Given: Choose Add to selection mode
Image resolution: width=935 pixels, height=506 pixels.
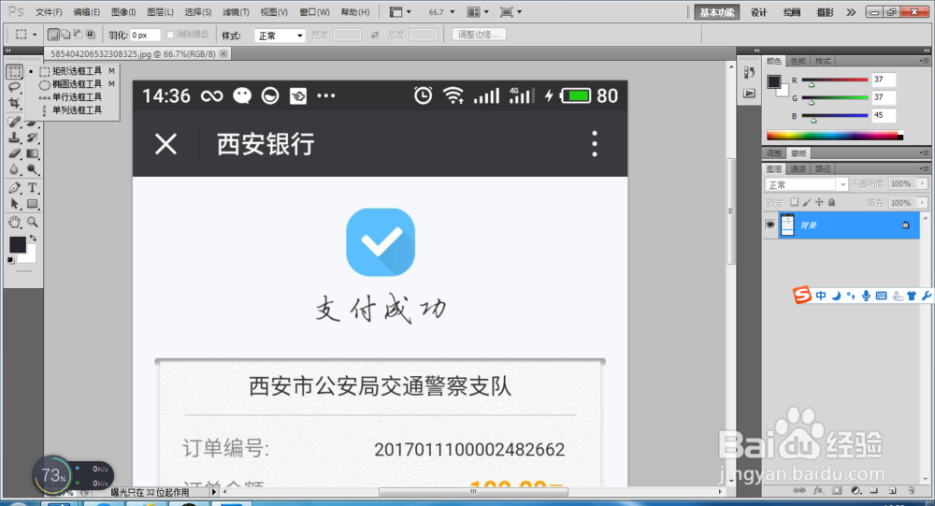Looking at the screenshot, I should coord(65,35).
